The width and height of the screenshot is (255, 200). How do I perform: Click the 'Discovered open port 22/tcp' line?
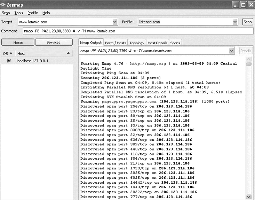135,135
